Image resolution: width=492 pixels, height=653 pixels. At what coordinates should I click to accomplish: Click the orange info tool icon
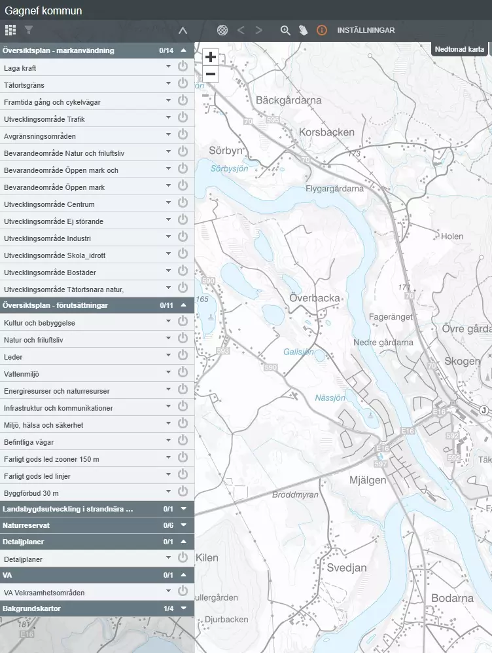pyautogui.click(x=321, y=30)
